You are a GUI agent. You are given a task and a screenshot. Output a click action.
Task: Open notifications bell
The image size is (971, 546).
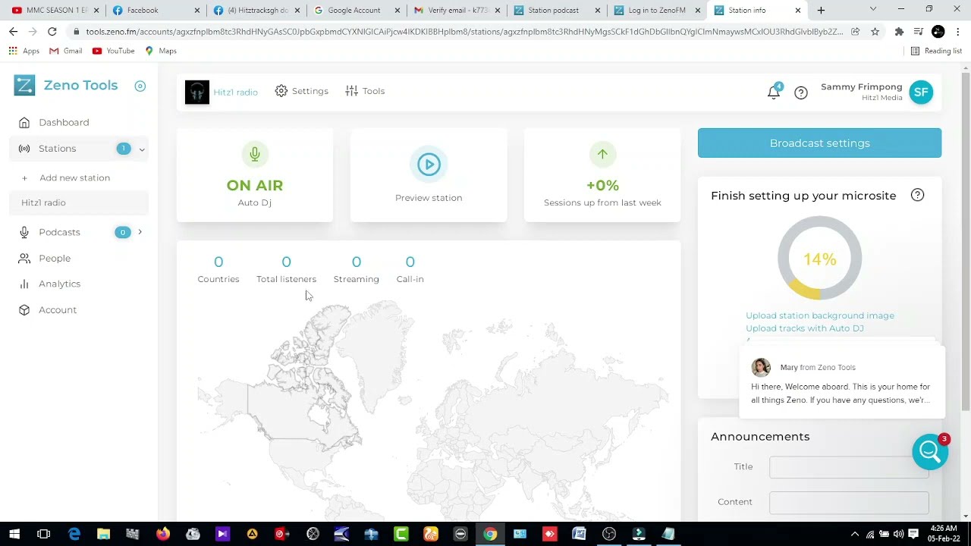pyautogui.click(x=774, y=92)
